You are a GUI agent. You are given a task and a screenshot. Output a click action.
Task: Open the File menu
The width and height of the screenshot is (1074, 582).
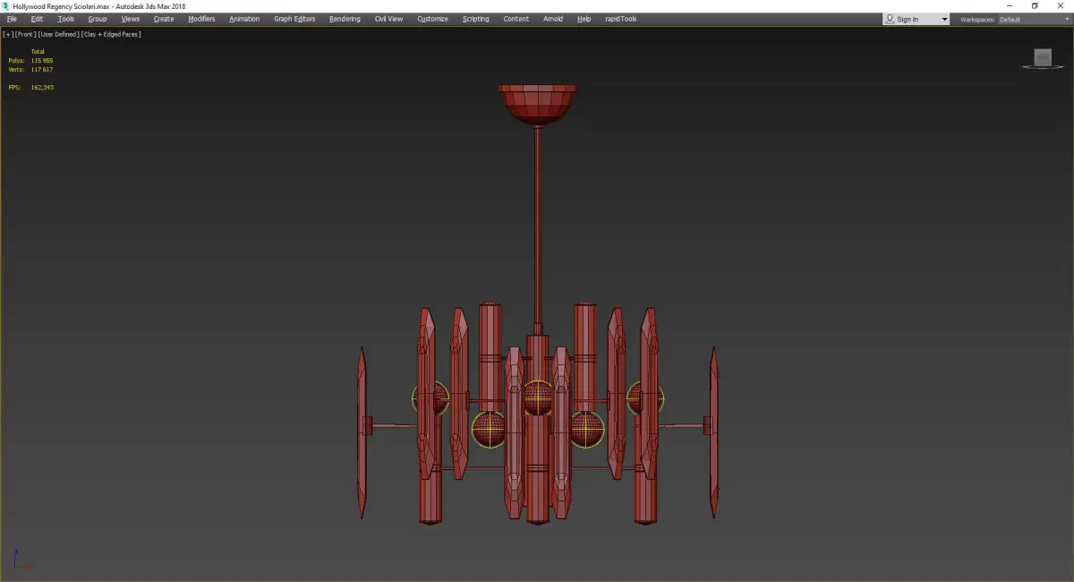tap(12, 19)
